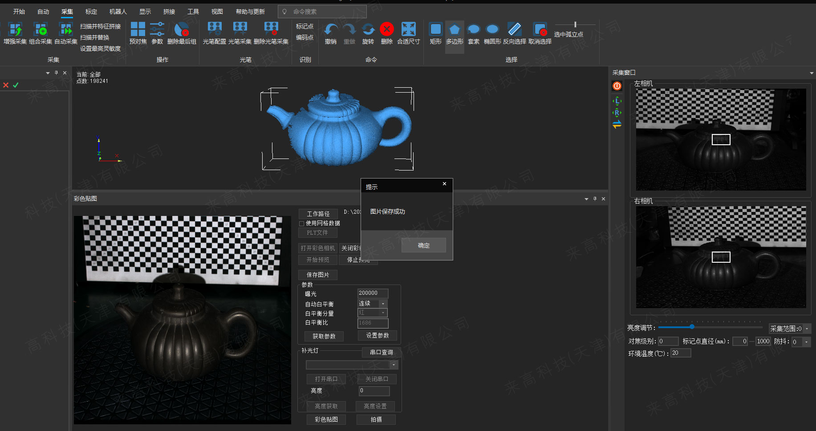This screenshot has height=431, width=816.
Task: Click the red 删除 delete icon
Action: click(386, 29)
